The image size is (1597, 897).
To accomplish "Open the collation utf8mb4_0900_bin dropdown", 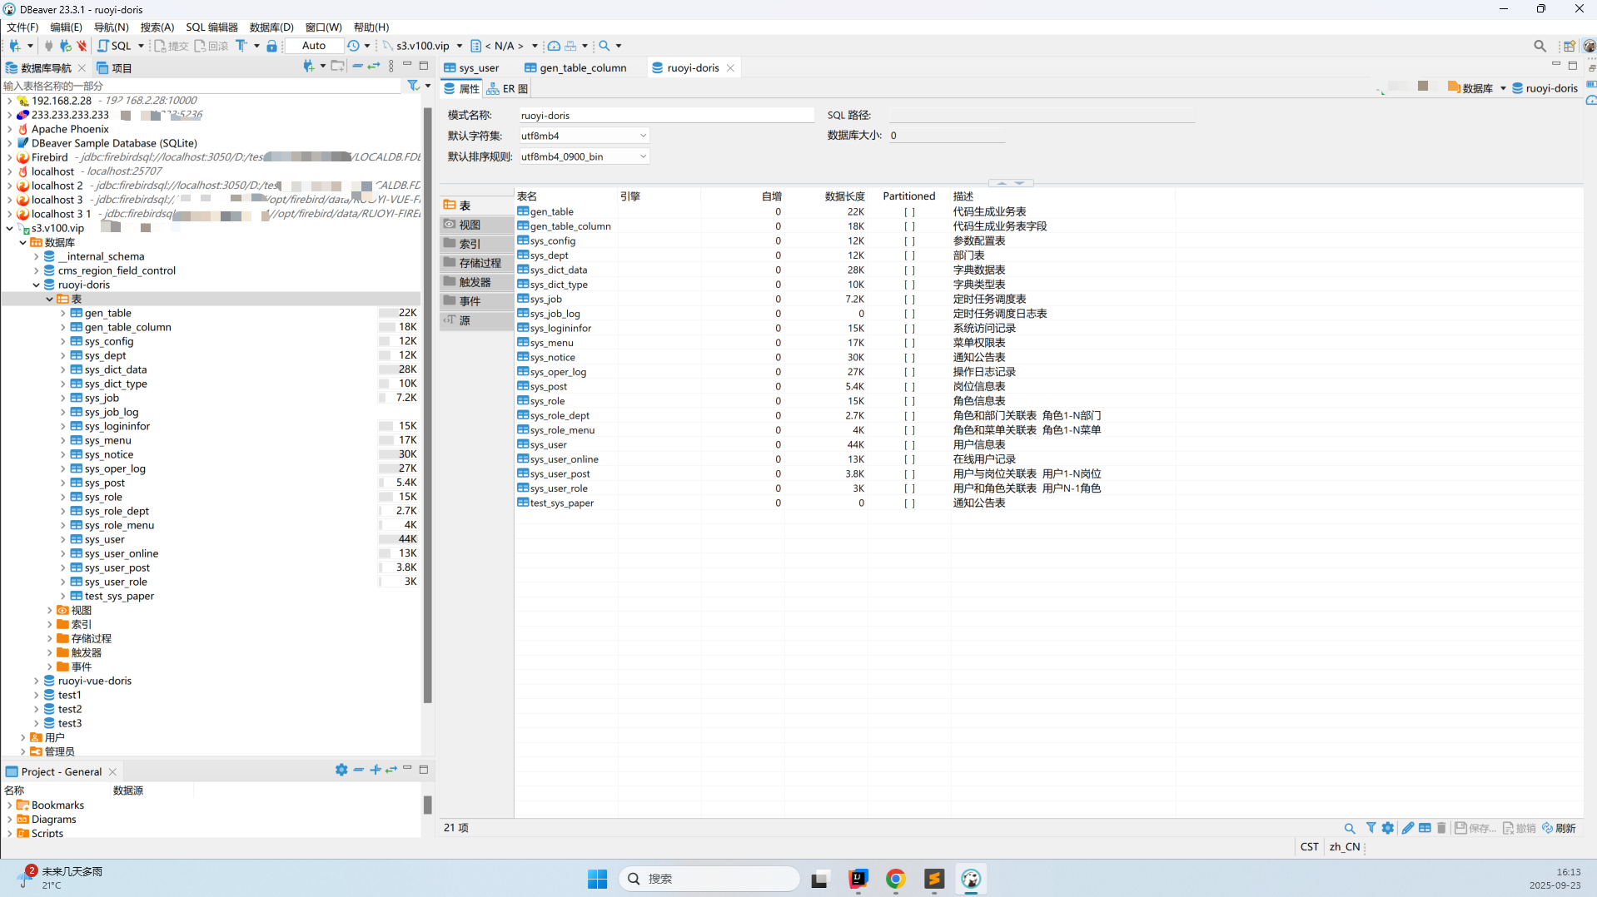I will point(642,156).
